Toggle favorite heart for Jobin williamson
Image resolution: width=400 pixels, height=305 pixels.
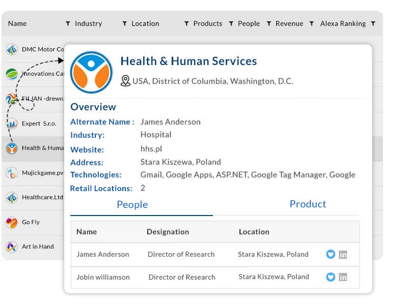pos(331,277)
